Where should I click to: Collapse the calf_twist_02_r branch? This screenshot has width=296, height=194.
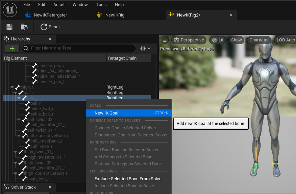click(x=19, y=120)
